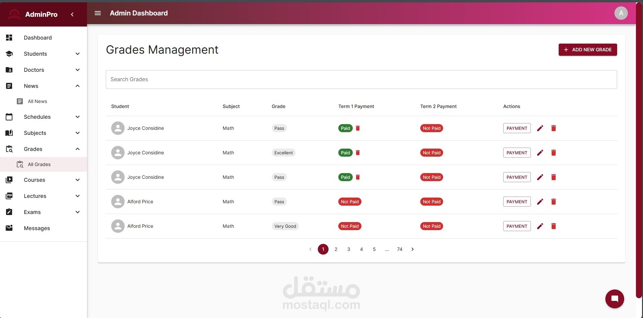Viewport: 643px width, 318px height.
Task: Open the Messages menu item
Action: [43, 228]
